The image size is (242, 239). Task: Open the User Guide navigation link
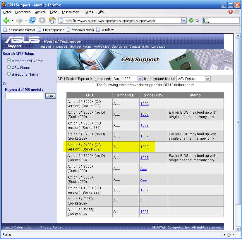[x=119, y=46]
